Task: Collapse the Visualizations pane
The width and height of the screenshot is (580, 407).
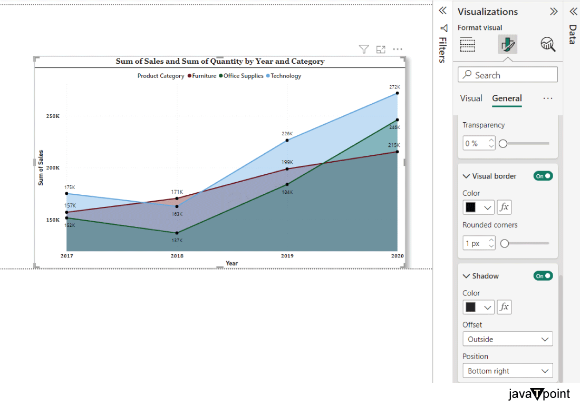Action: [x=553, y=12]
